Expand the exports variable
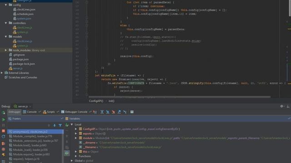 click(x=76, y=134)
